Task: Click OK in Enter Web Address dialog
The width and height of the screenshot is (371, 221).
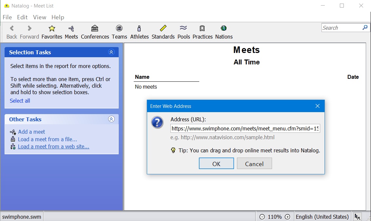Action: tap(216, 164)
